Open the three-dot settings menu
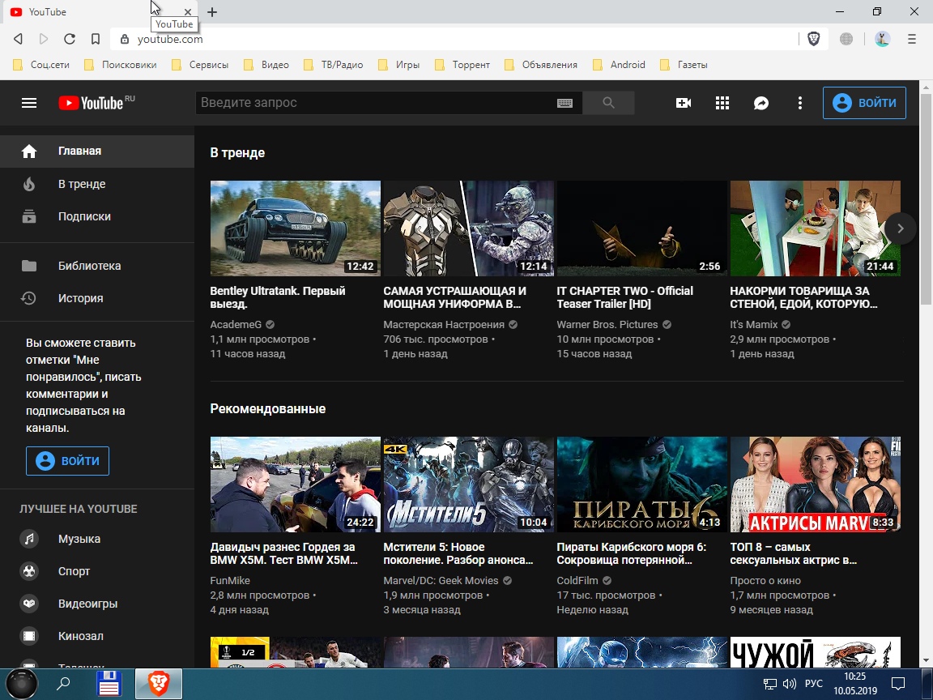This screenshot has width=933, height=700. [x=799, y=103]
